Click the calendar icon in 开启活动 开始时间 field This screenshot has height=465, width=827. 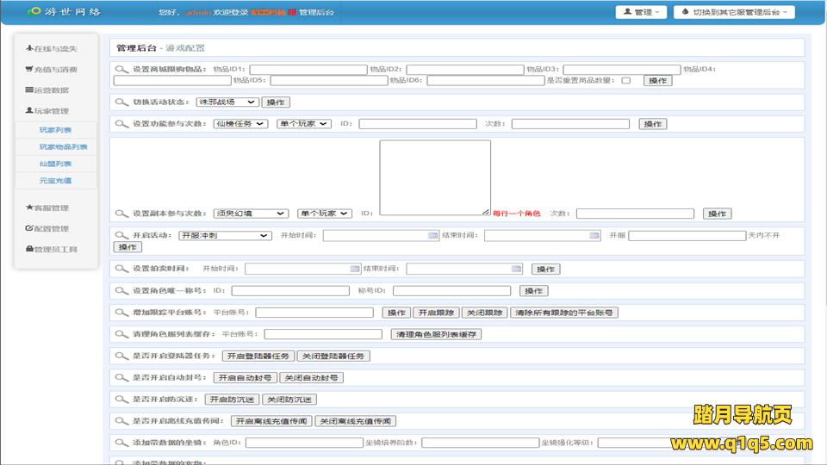[x=433, y=235]
